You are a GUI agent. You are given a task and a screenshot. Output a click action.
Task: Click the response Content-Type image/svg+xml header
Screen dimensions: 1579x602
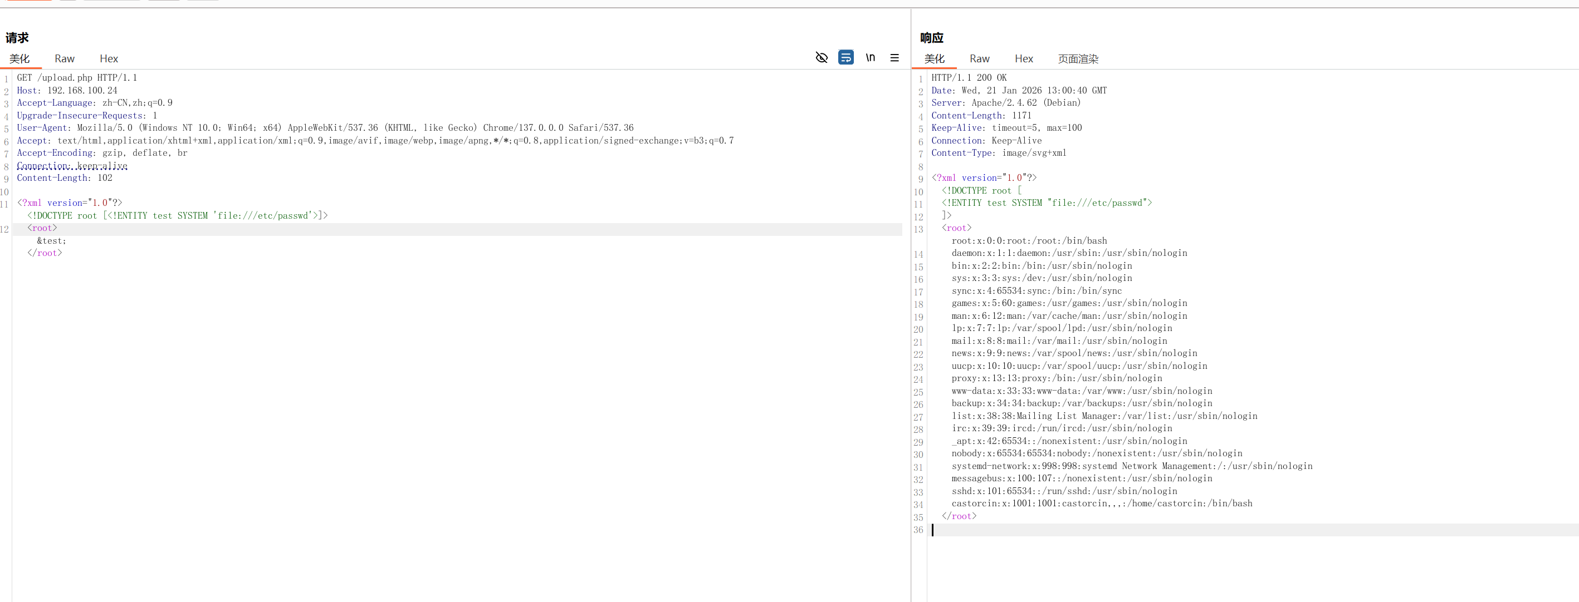point(999,153)
